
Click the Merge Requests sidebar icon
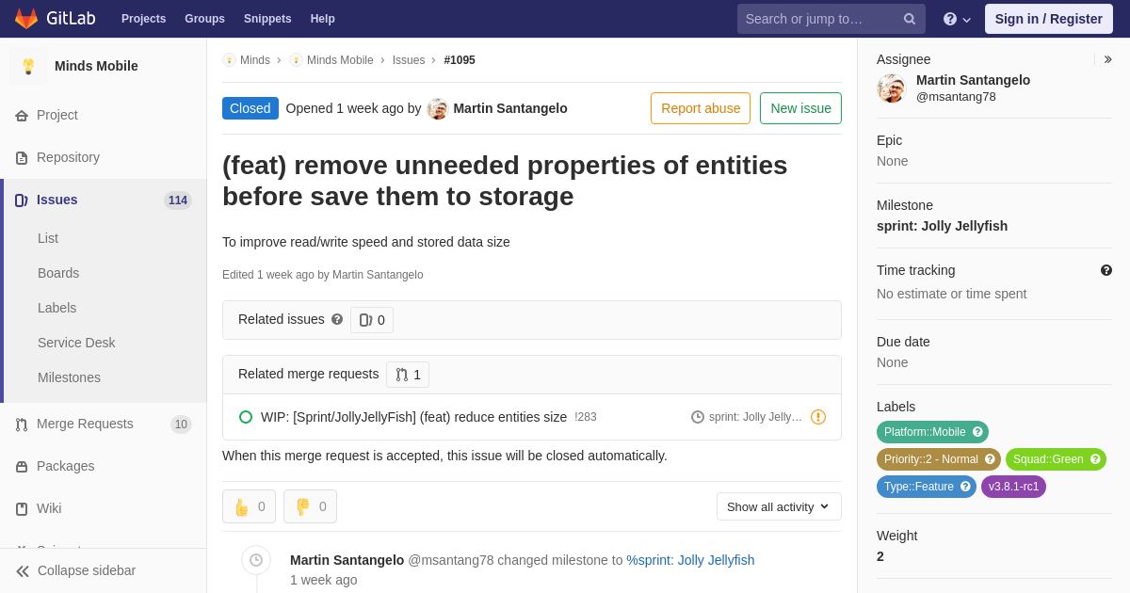[x=22, y=425]
